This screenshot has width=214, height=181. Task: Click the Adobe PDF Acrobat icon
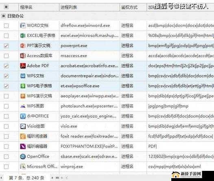(23, 66)
